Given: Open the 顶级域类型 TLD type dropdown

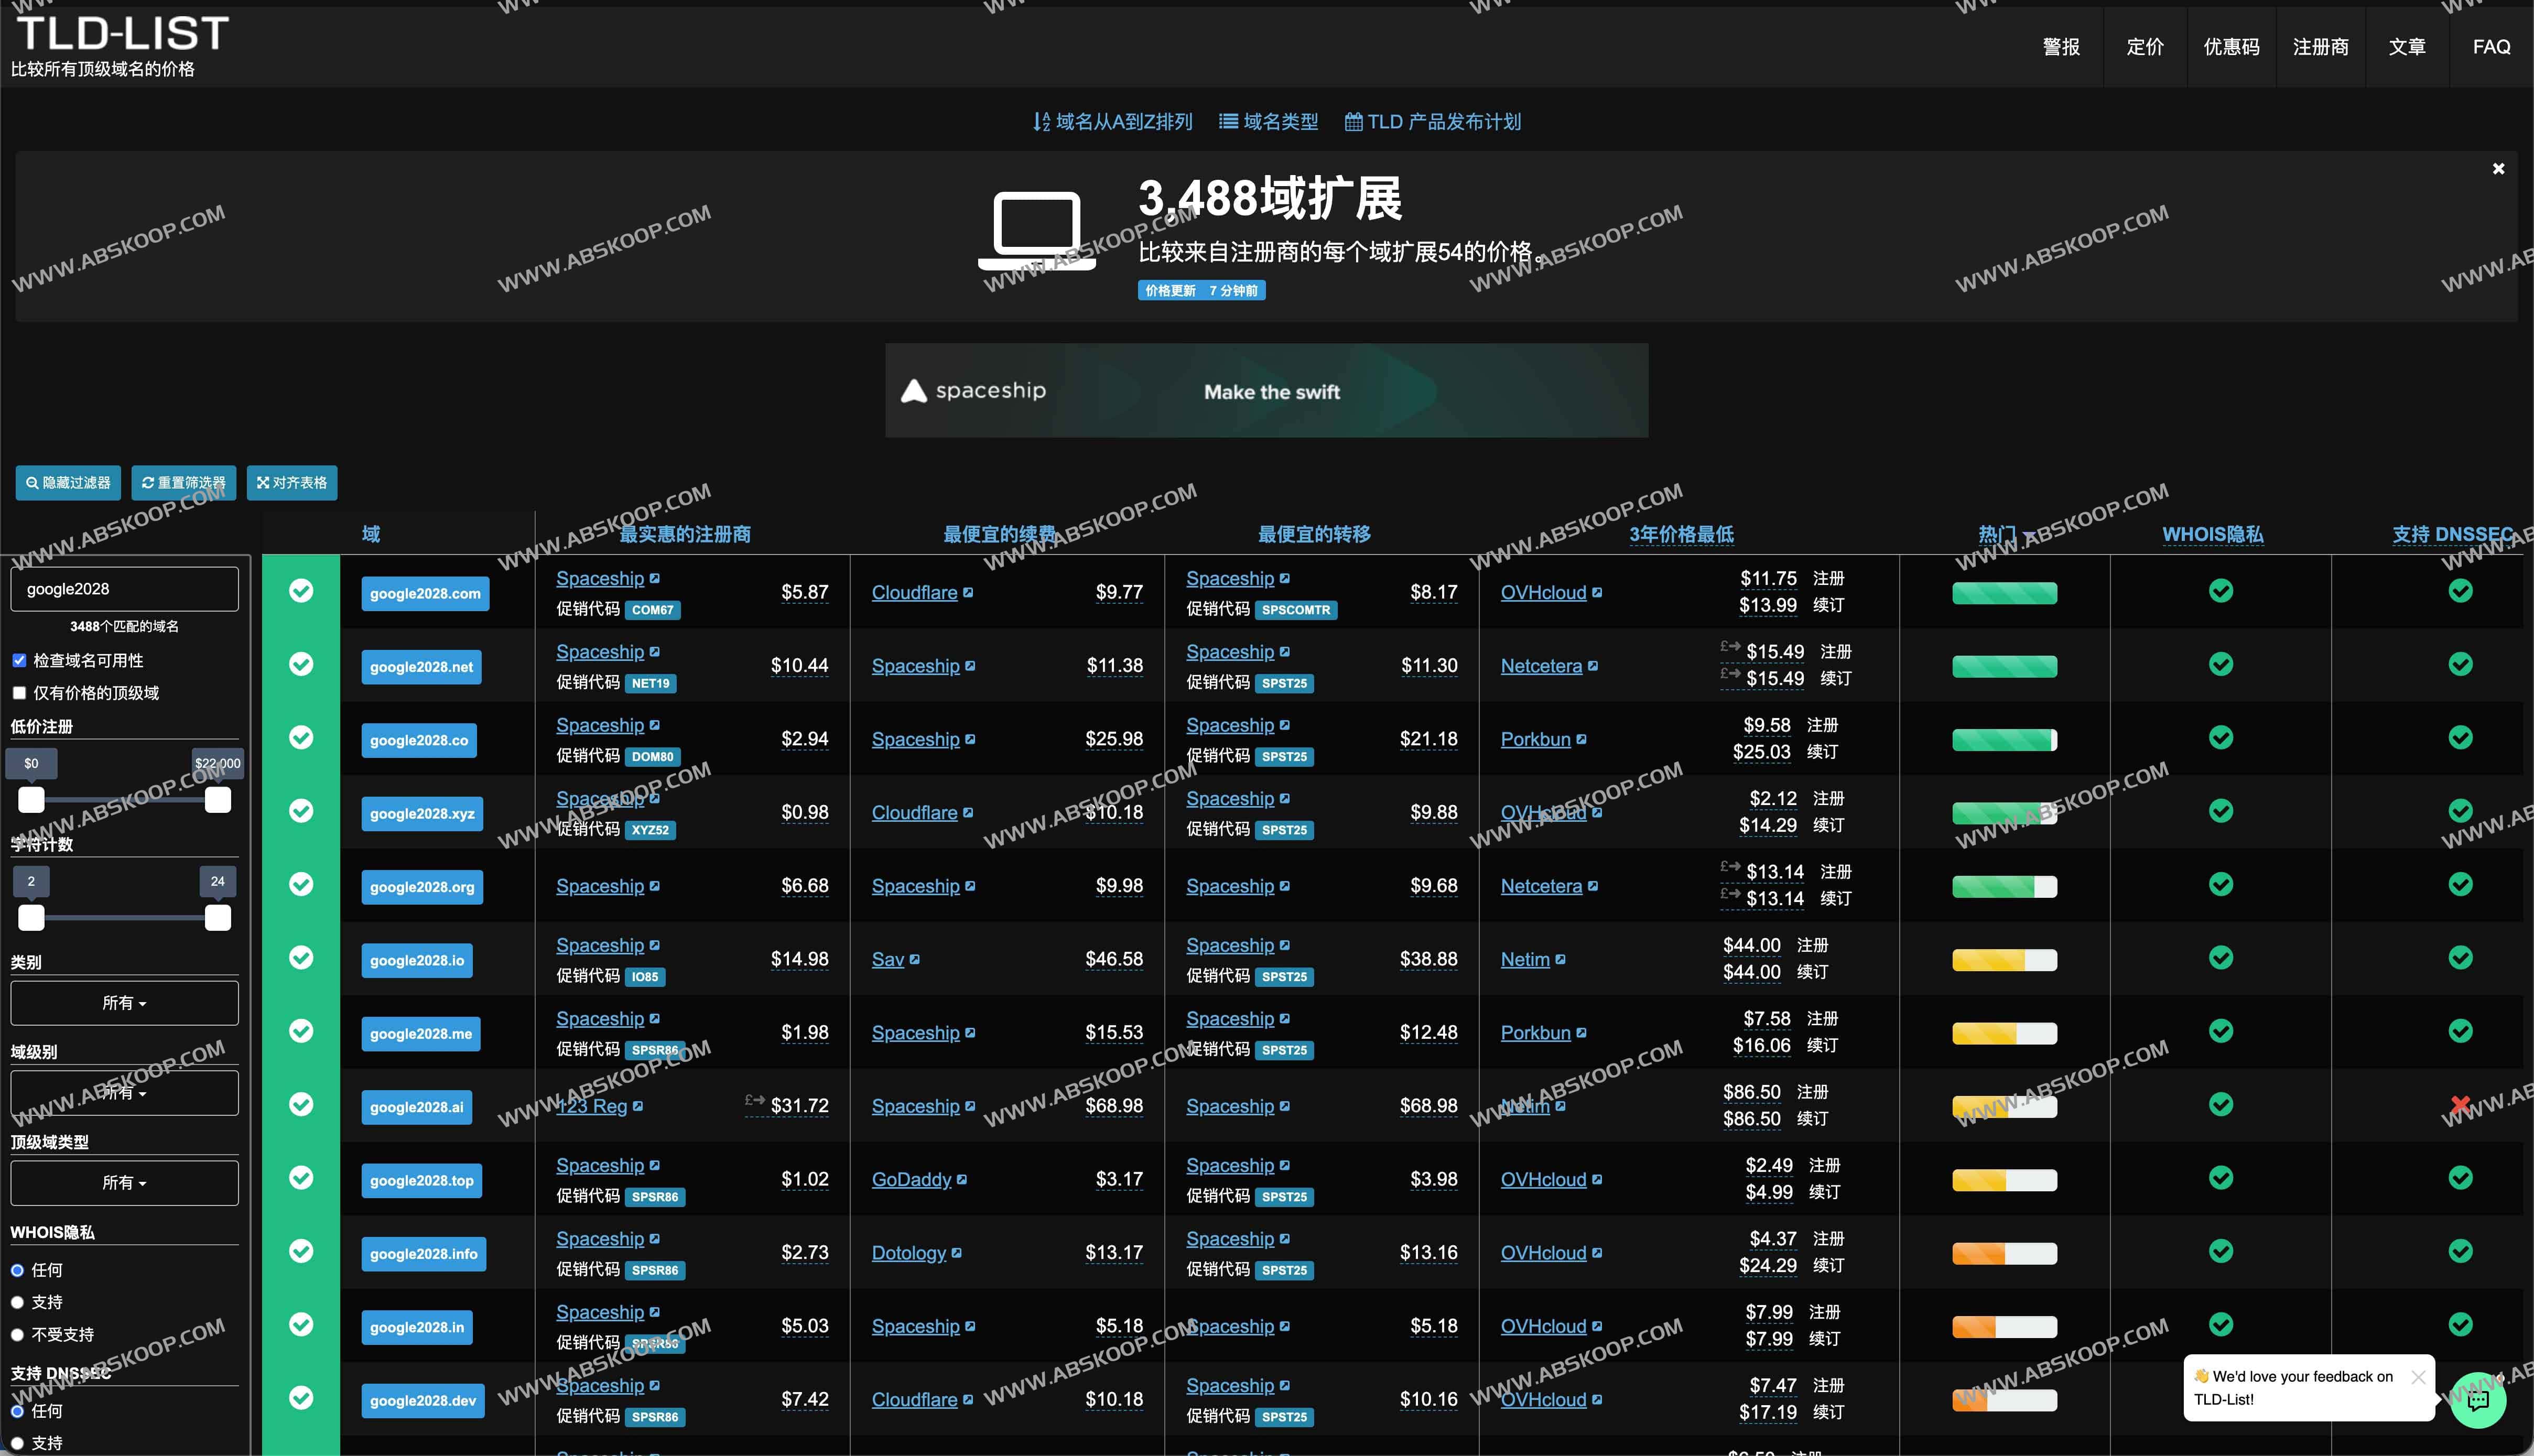Looking at the screenshot, I should [x=124, y=1183].
